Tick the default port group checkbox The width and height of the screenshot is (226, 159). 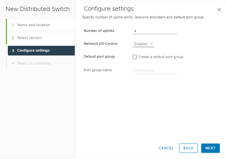click(x=135, y=57)
